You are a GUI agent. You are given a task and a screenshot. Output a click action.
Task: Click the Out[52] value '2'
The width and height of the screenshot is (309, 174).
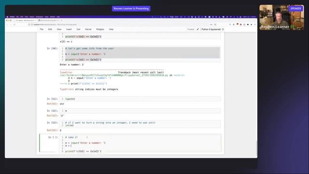tap(62, 116)
